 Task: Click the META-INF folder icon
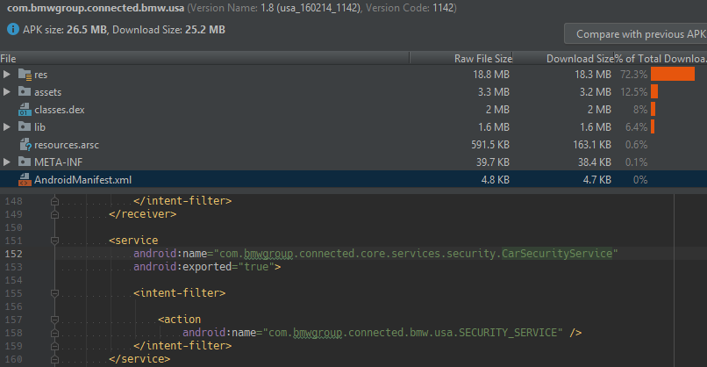[25, 162]
